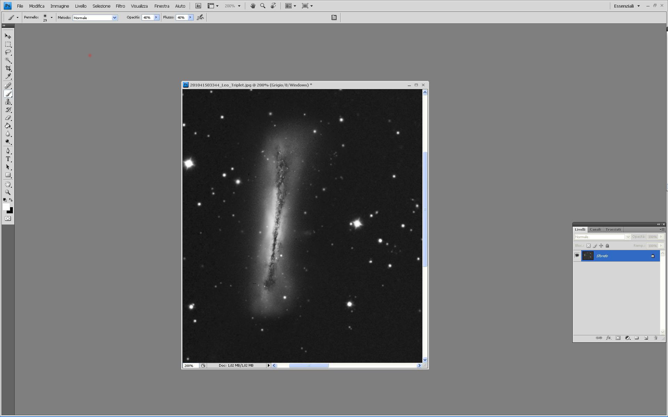The height and width of the screenshot is (417, 668).
Task: Select the Paint Bucket tool
Action: [8, 126]
